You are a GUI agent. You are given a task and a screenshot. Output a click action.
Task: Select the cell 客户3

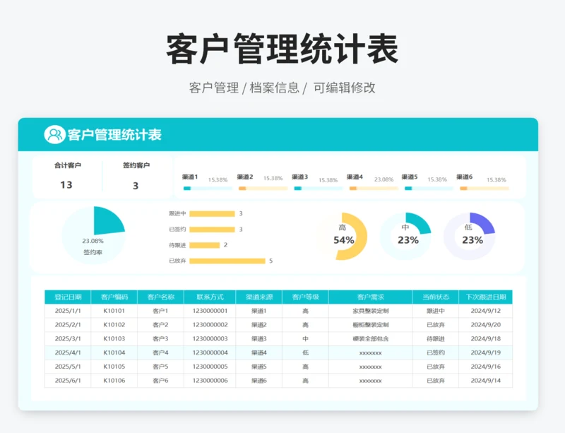pyautogui.click(x=161, y=339)
